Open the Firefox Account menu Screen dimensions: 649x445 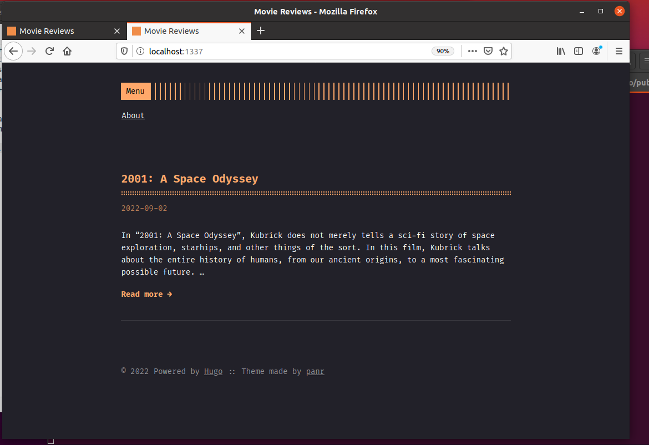click(596, 52)
